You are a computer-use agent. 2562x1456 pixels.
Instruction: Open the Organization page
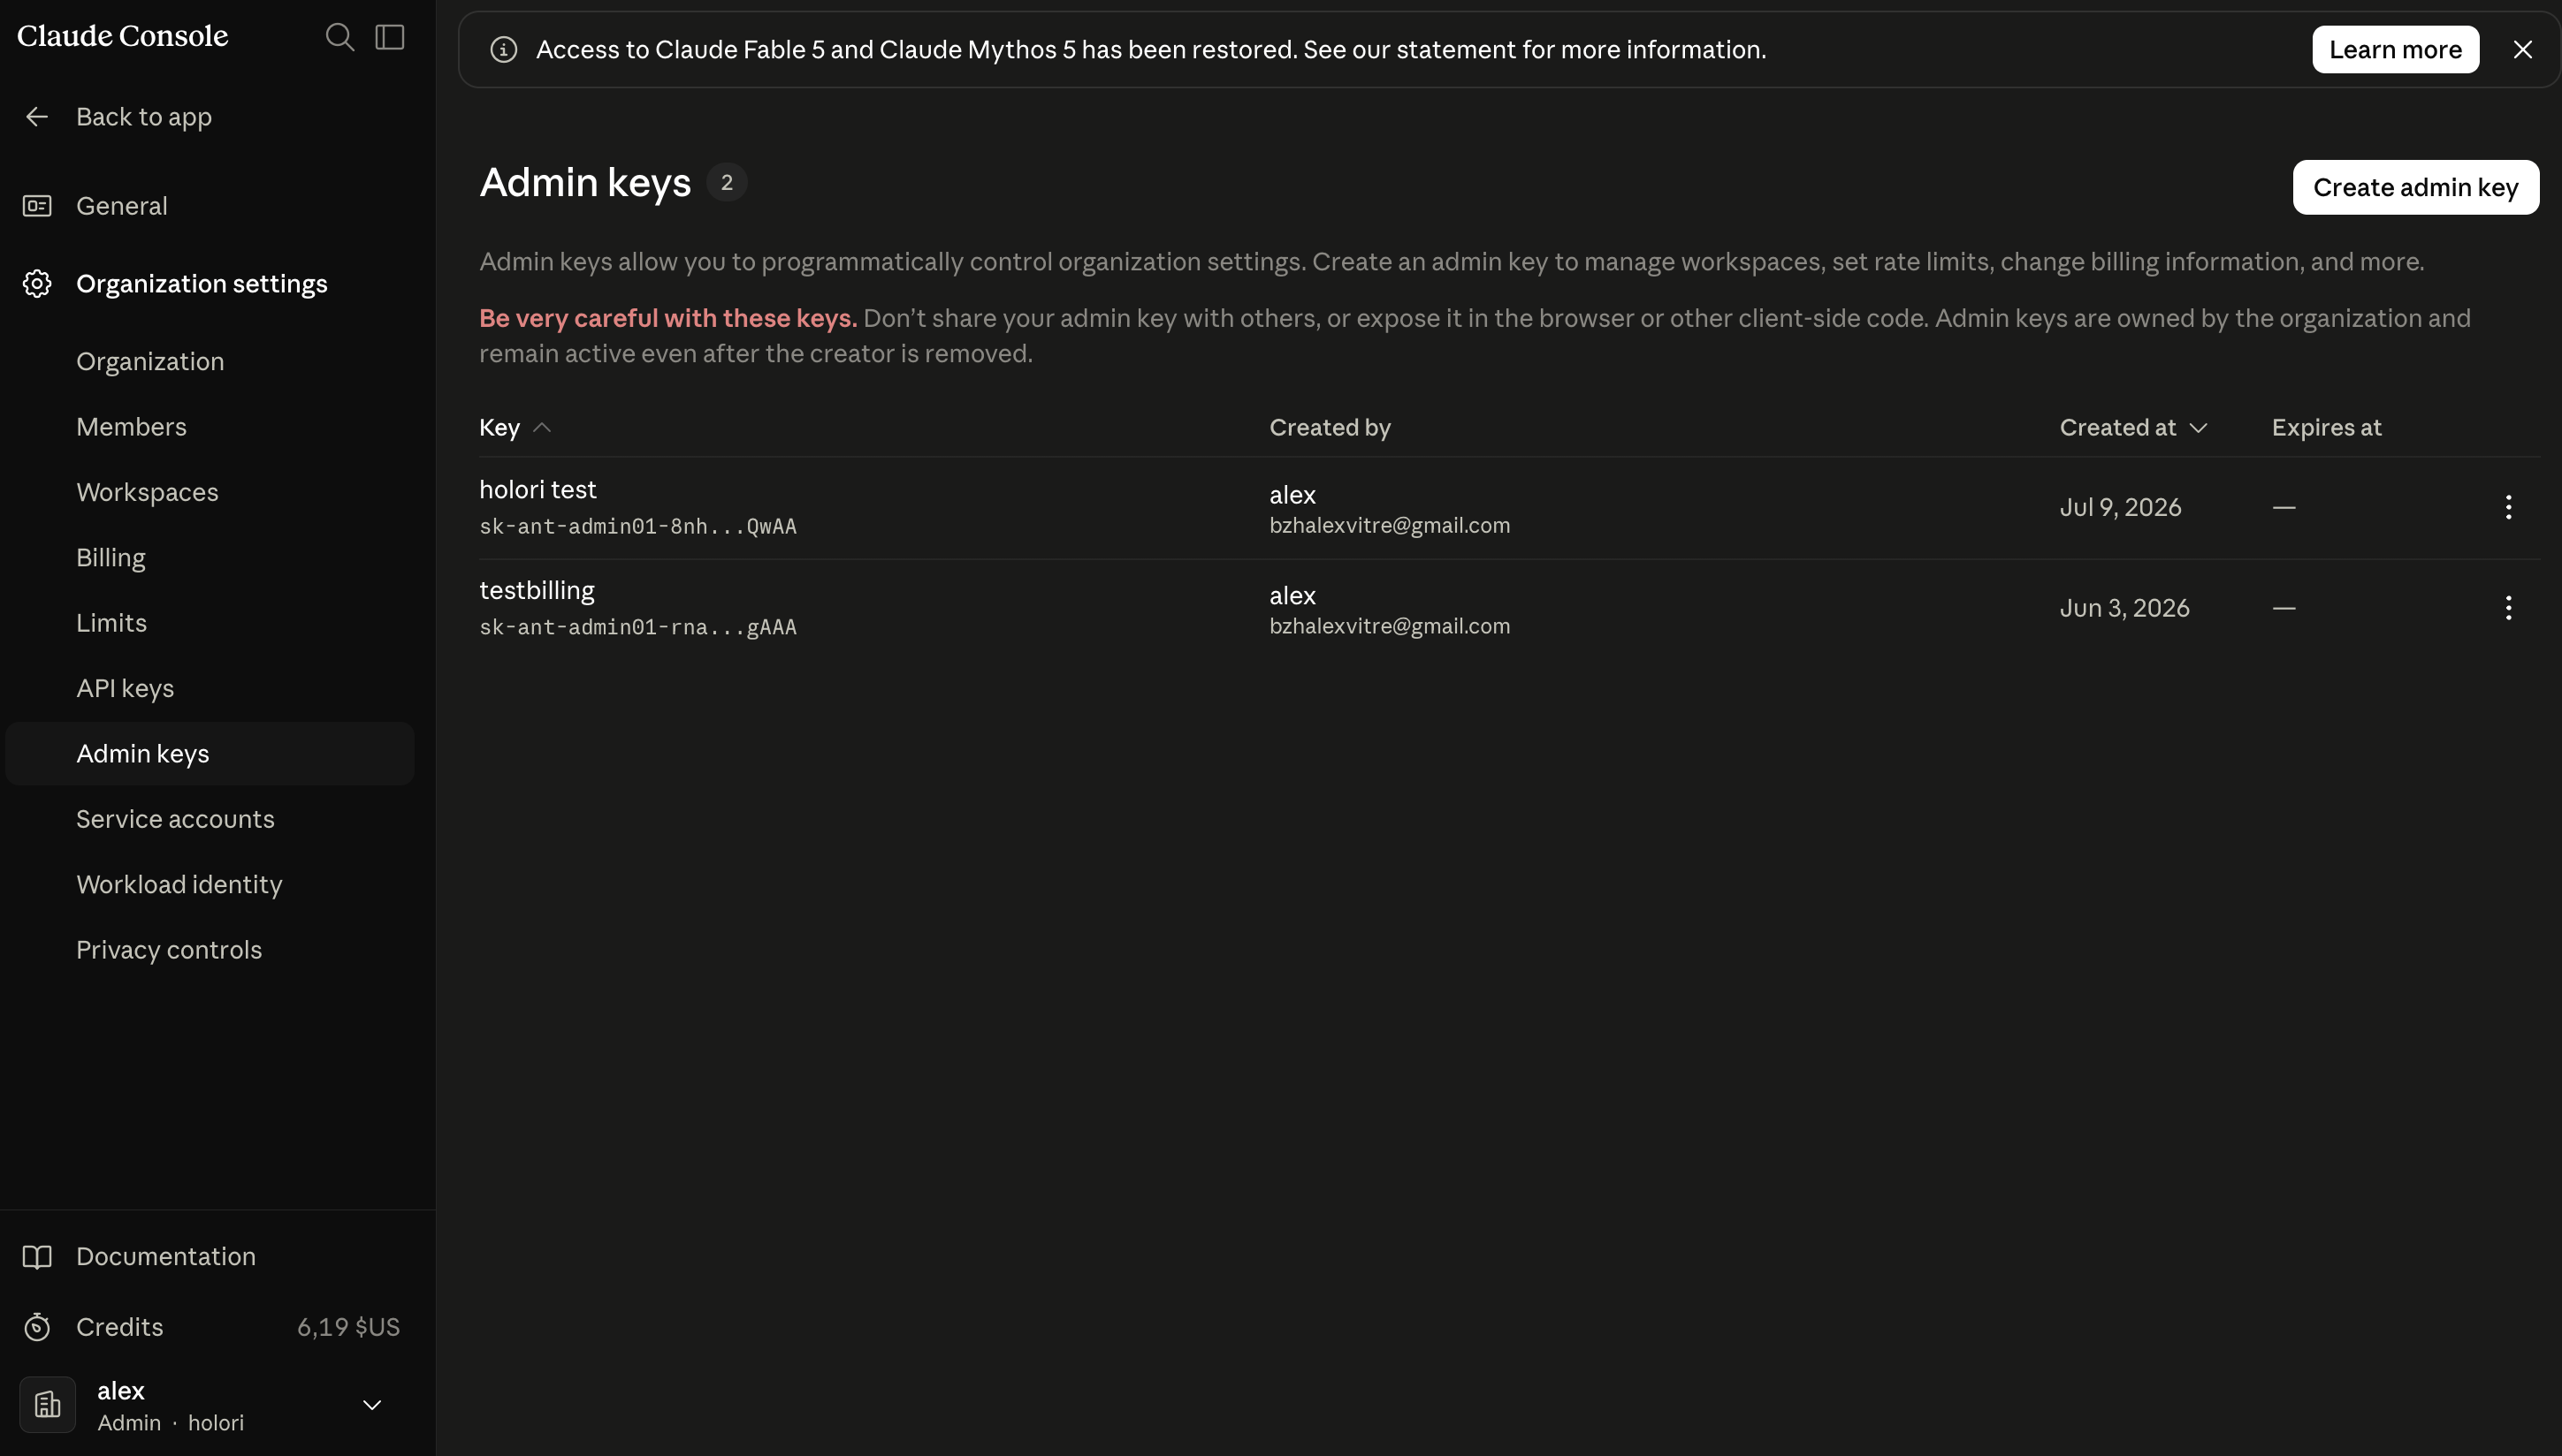point(150,362)
